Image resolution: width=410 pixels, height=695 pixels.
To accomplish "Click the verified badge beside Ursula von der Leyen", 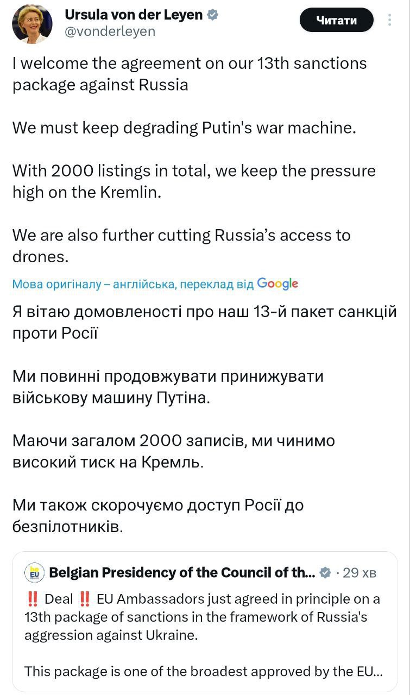I will pos(213,15).
